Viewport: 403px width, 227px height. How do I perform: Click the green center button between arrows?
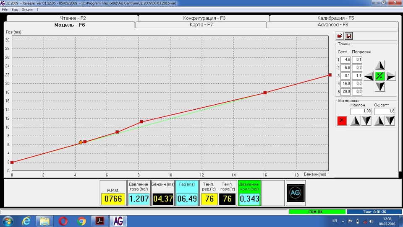[380, 76]
